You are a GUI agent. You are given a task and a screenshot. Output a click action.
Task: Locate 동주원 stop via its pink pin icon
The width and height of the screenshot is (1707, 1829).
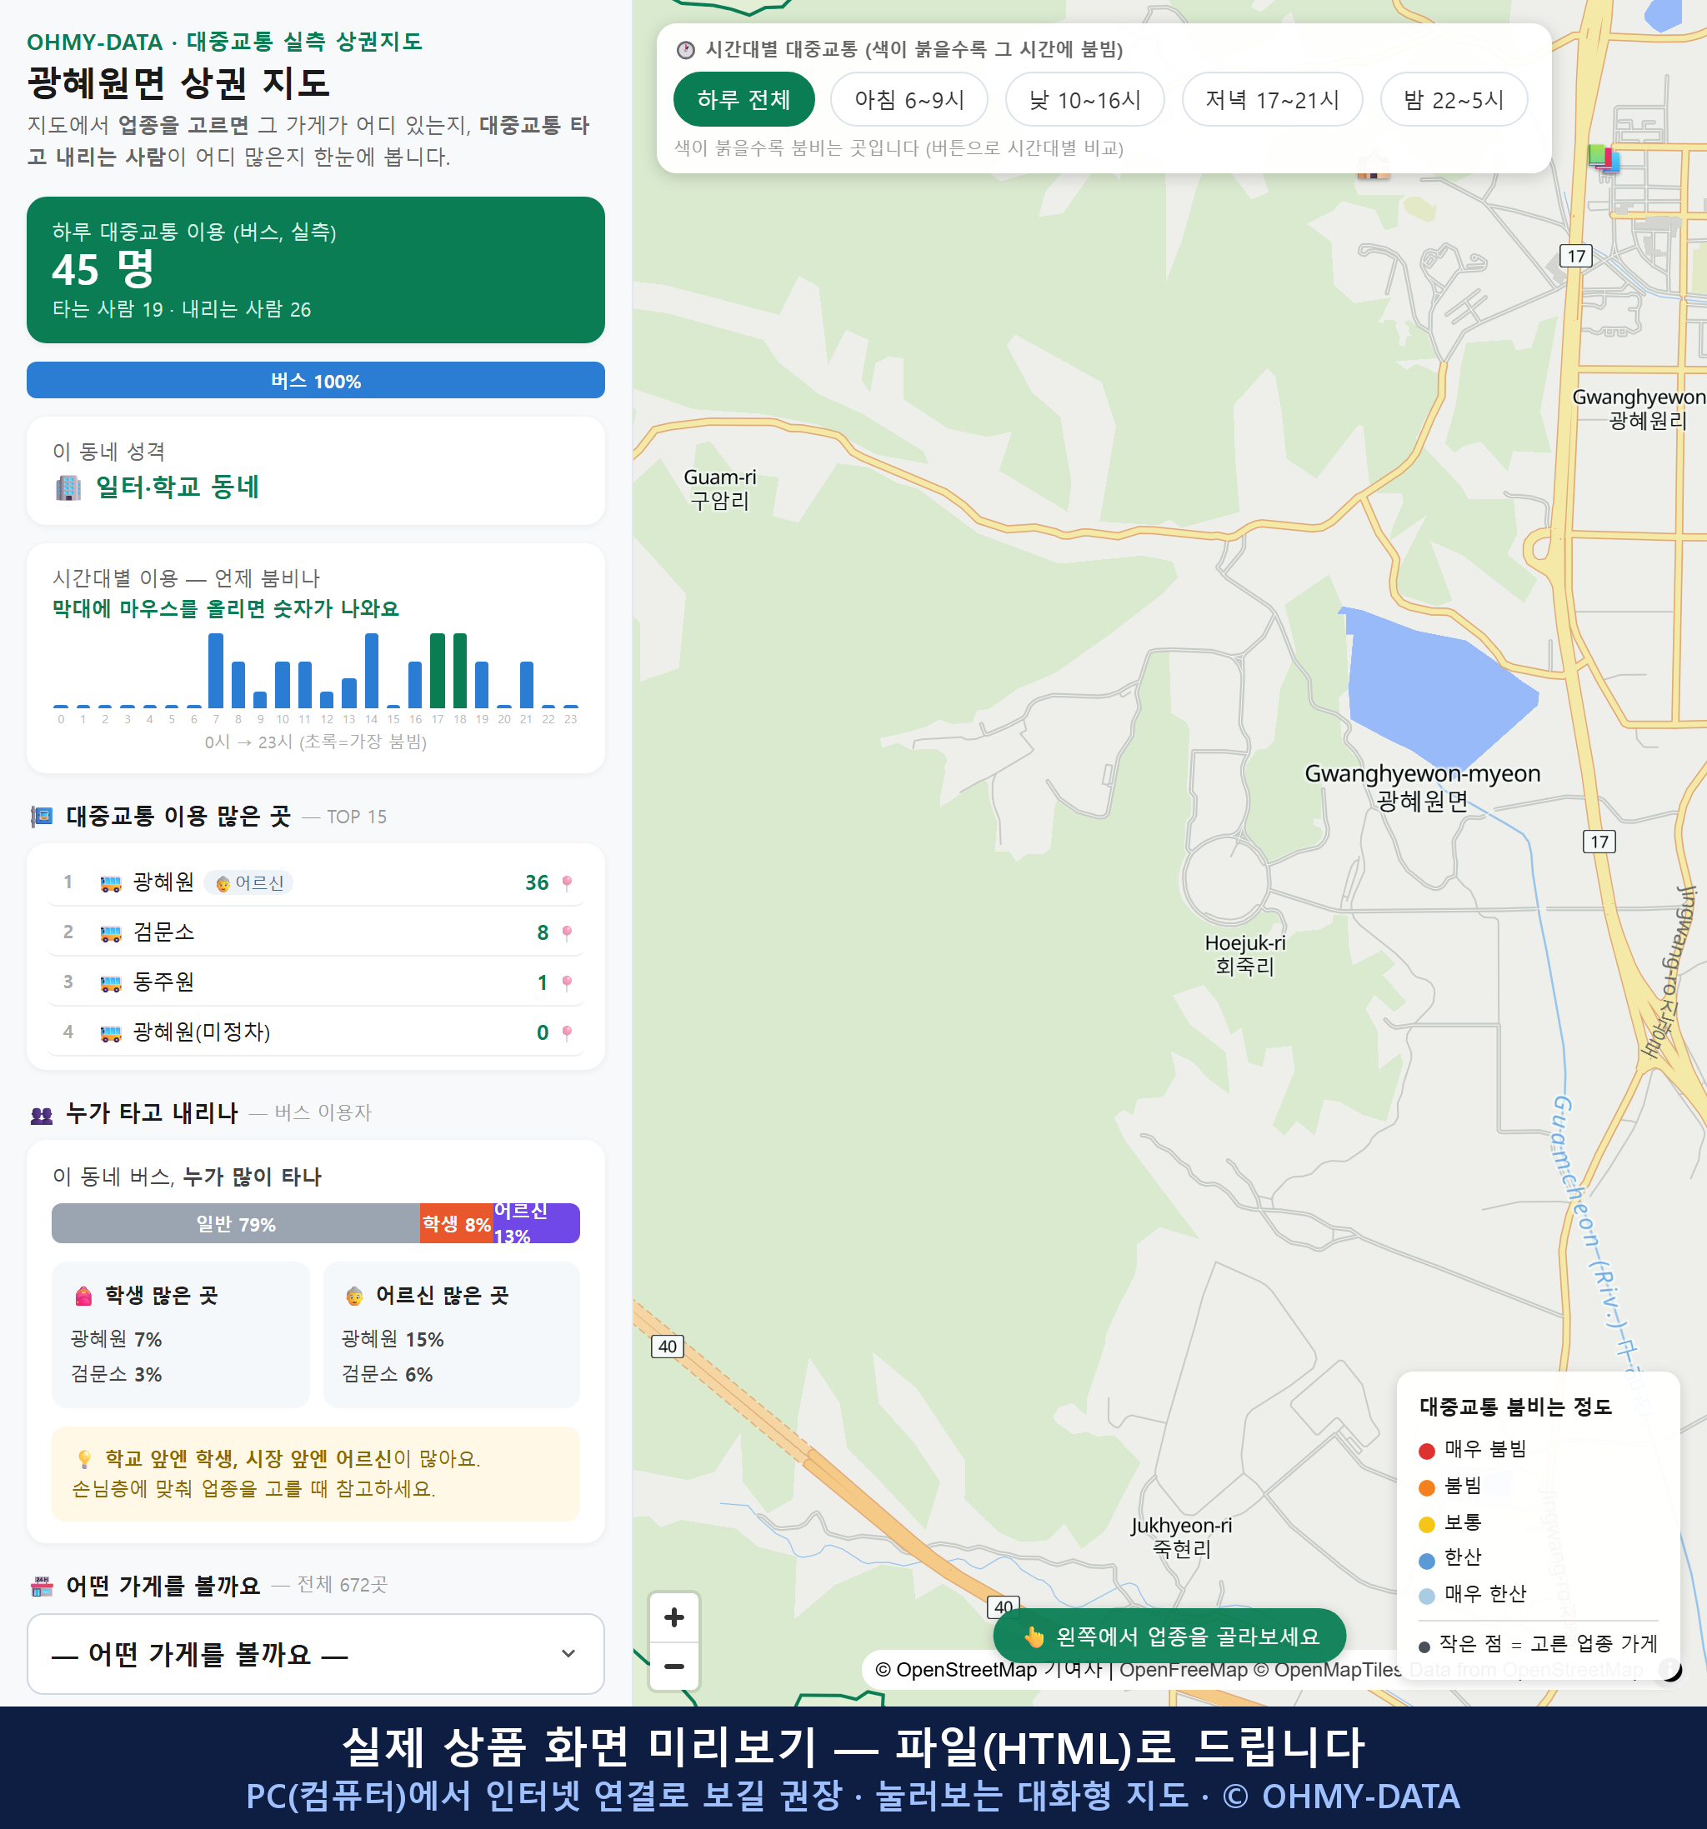pos(567,982)
